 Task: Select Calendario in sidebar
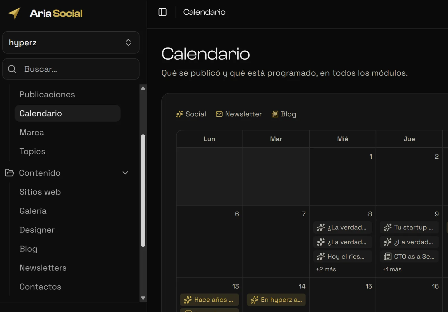coord(67,113)
